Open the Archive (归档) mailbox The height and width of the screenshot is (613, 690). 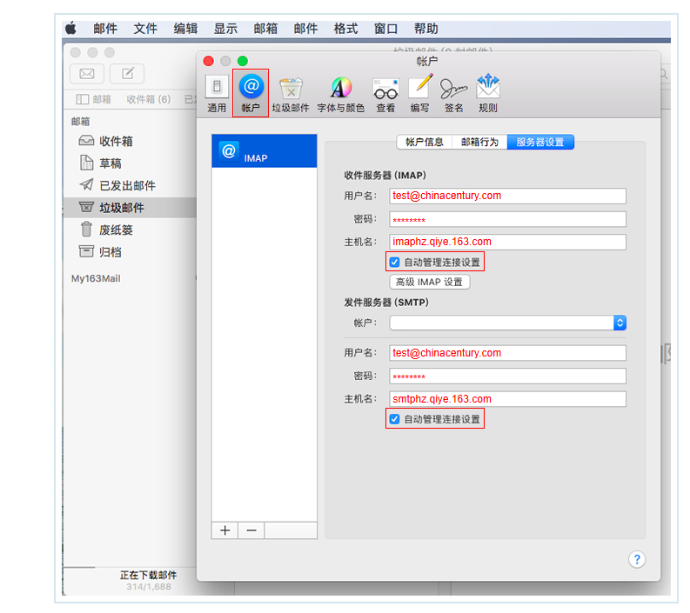(100, 252)
